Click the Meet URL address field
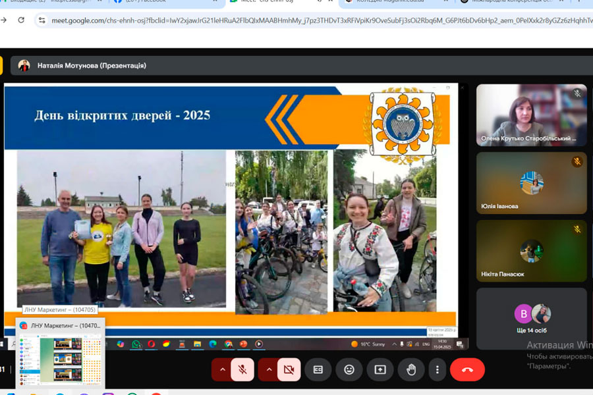This screenshot has width=593, height=395. 316,20
